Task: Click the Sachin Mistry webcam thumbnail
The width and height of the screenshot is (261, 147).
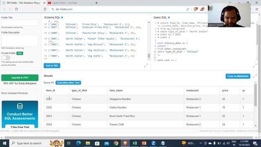Action: tap(229, 15)
